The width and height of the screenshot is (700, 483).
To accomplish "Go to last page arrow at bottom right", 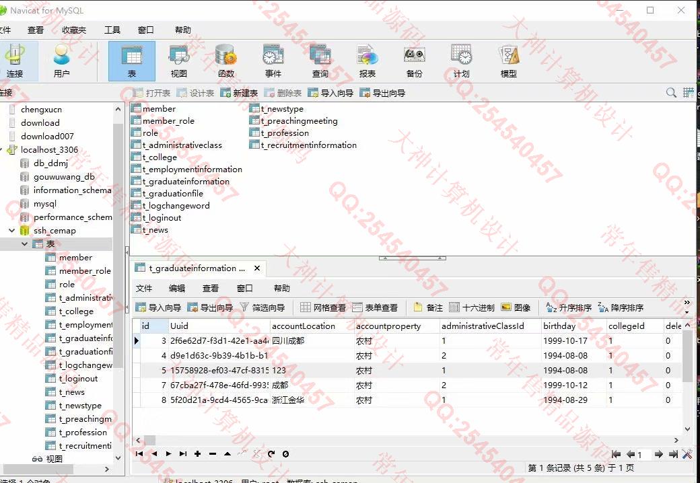I will pyautogui.click(x=673, y=454).
